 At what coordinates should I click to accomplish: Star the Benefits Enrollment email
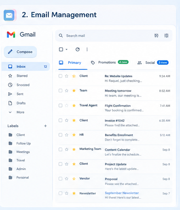(67, 135)
